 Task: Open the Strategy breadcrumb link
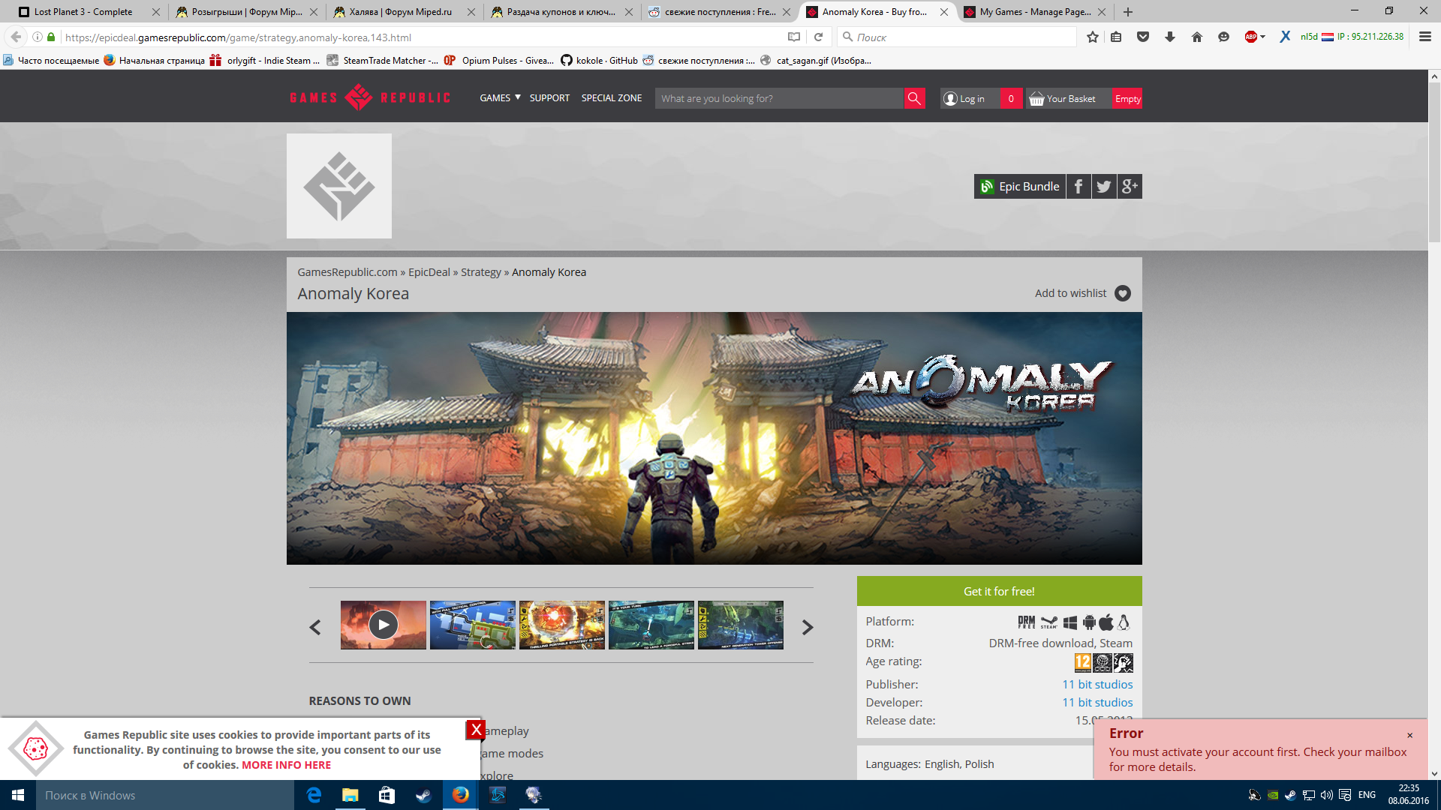pos(481,272)
